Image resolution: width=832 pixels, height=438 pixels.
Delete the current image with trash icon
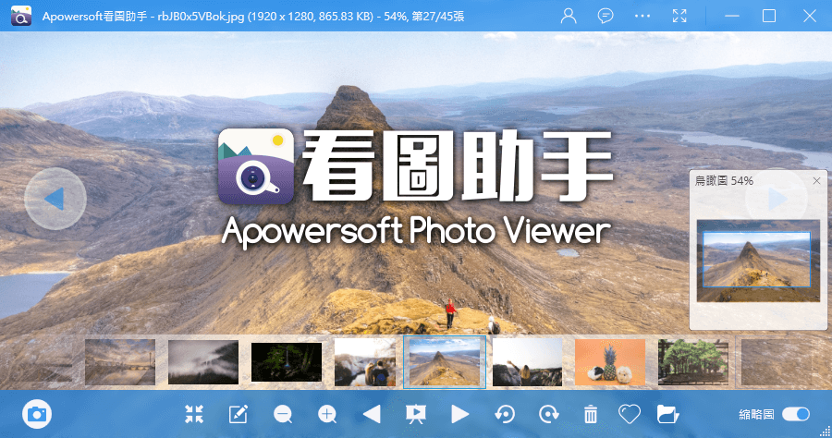[x=591, y=414]
